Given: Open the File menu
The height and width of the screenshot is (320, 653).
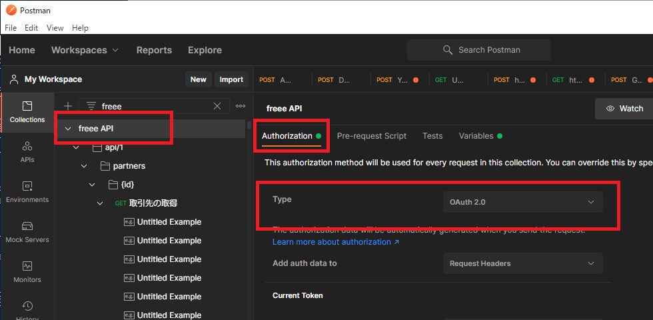Looking at the screenshot, I should coord(11,28).
